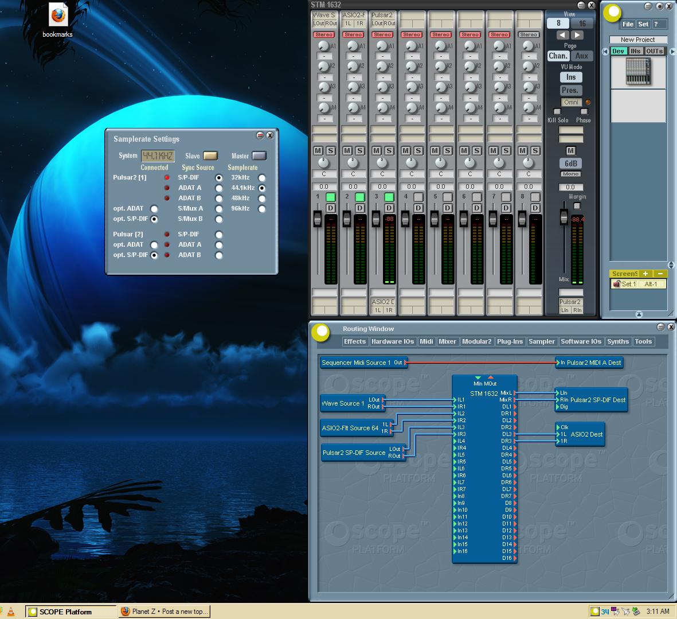Screen dimensions: 677x619
Task: Show 8 channels in mixer view
Action: 558,24
